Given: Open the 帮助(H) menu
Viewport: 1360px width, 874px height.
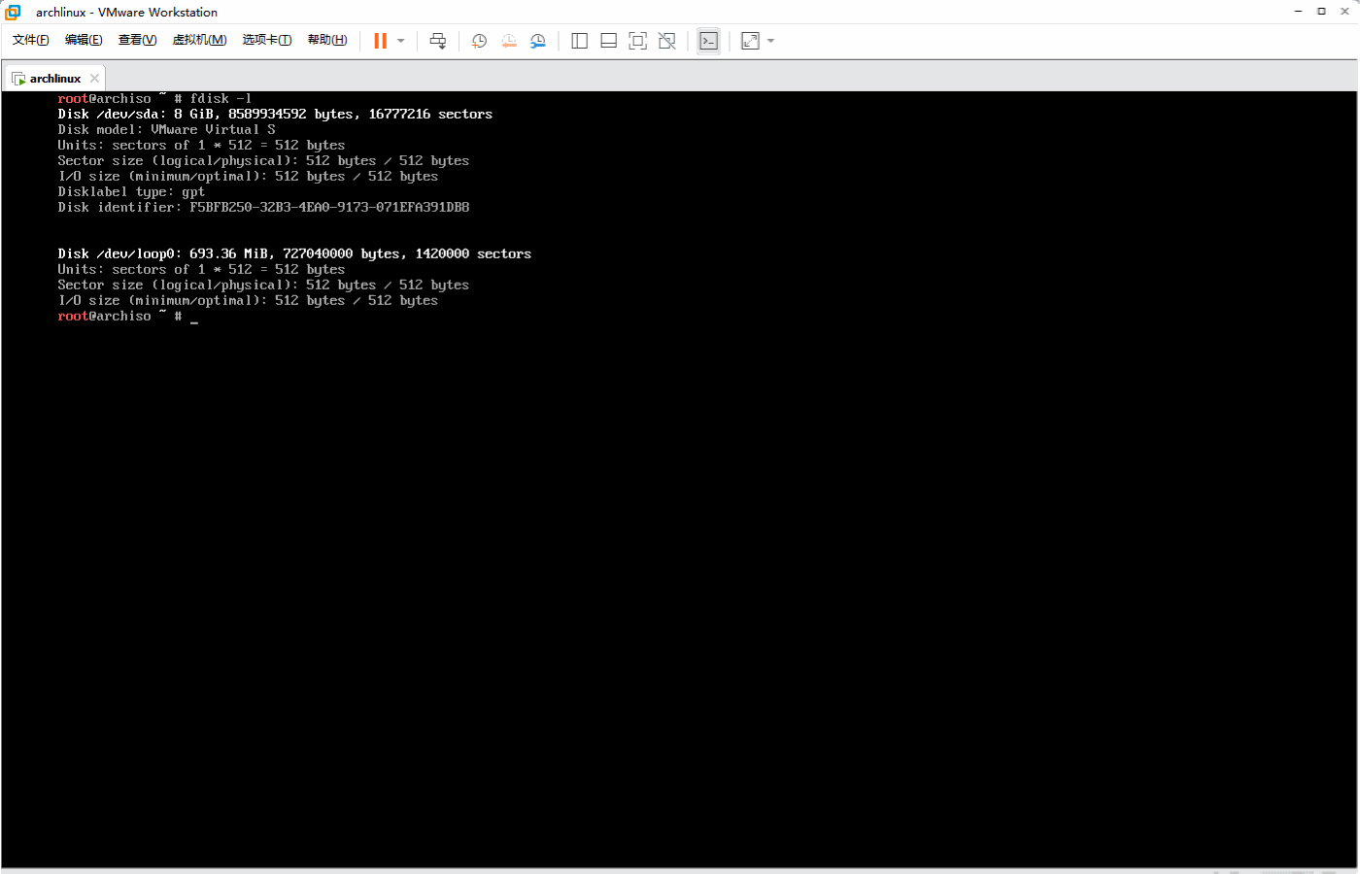Looking at the screenshot, I should (x=327, y=40).
